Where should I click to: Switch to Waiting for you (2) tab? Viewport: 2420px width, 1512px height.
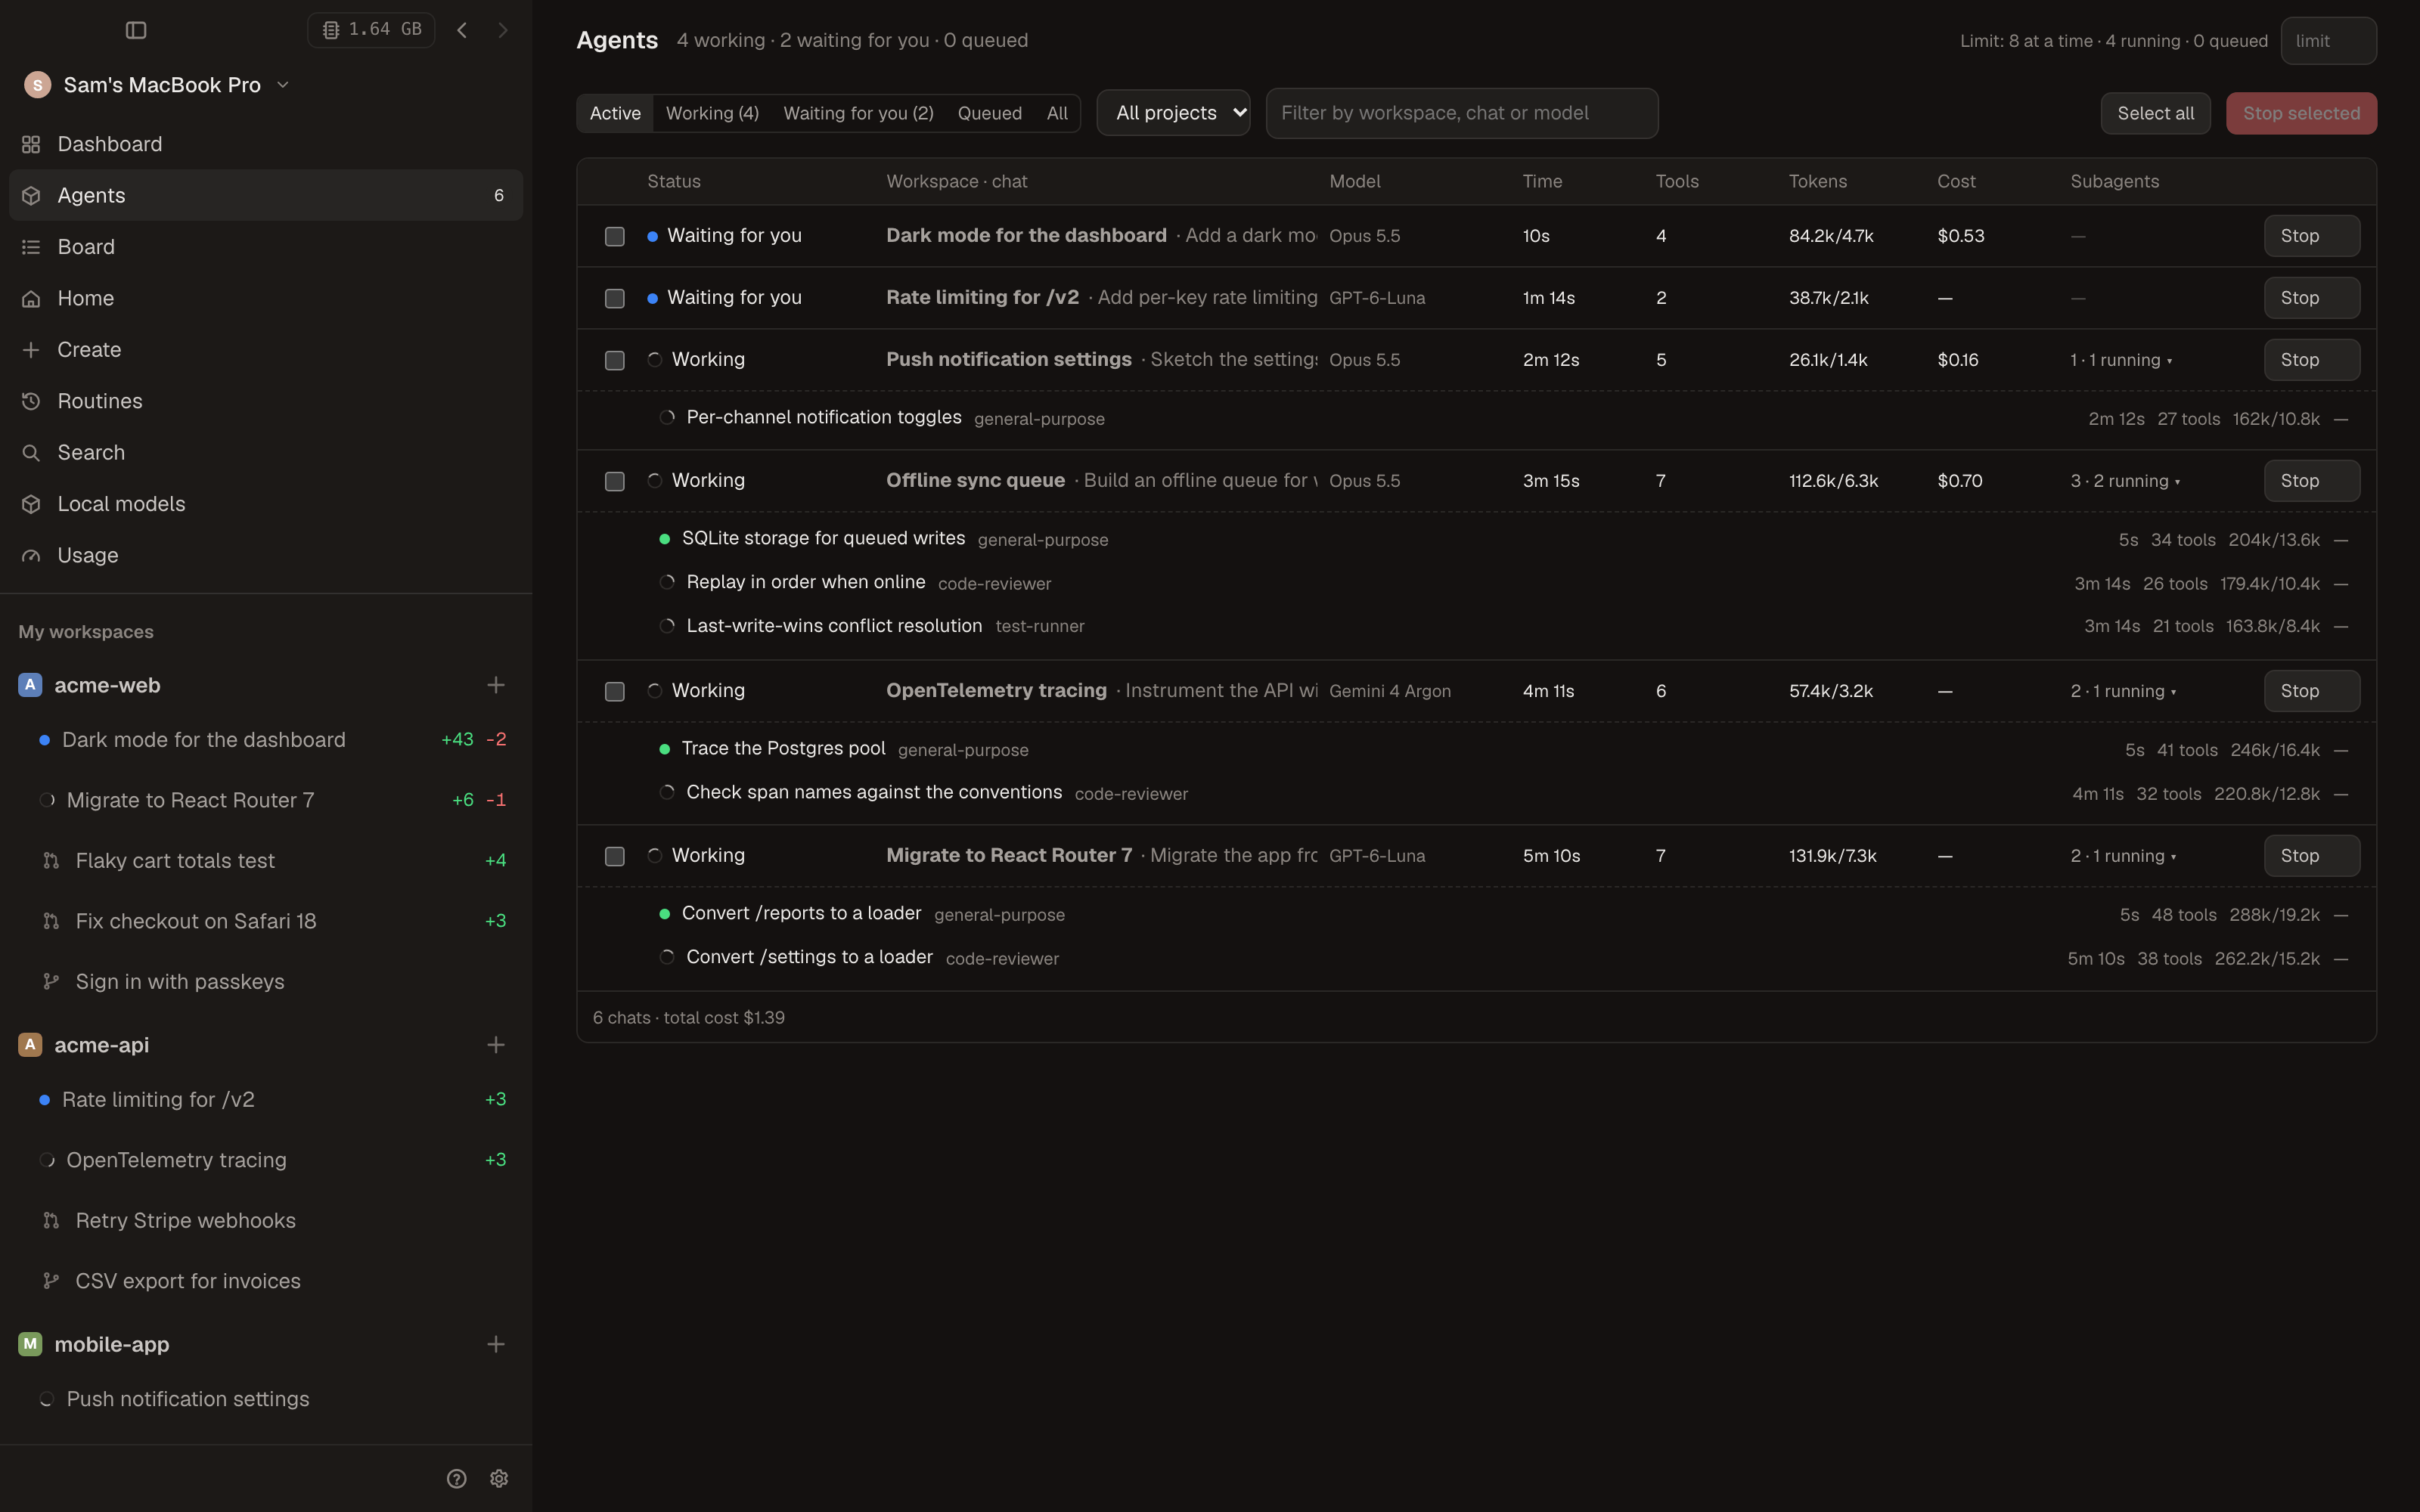pyautogui.click(x=858, y=113)
